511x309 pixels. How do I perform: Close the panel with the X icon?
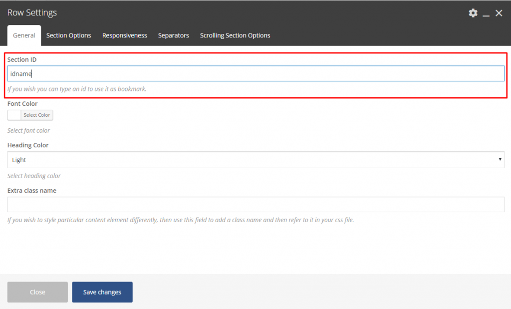[x=499, y=13]
